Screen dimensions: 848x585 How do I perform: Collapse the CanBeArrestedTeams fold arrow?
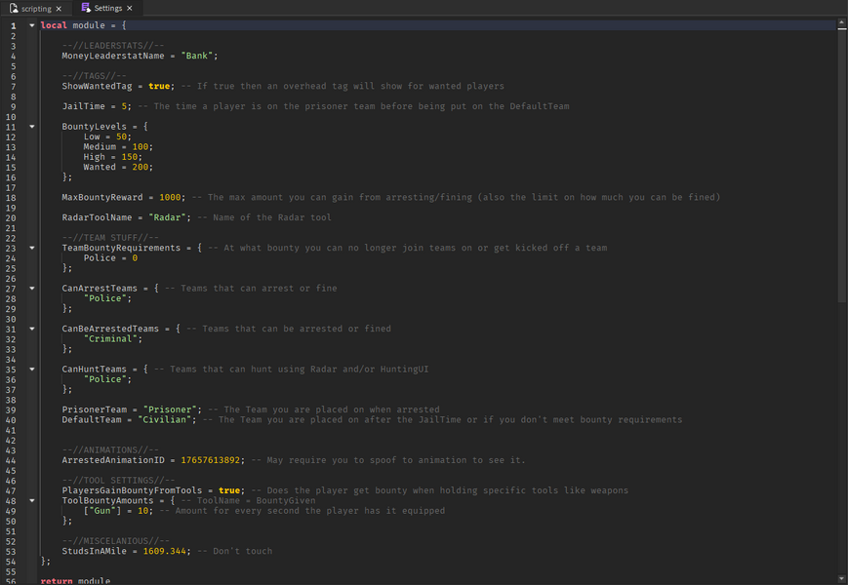point(32,329)
